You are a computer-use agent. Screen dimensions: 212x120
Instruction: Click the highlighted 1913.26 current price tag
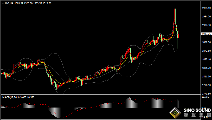click(x=206, y=34)
